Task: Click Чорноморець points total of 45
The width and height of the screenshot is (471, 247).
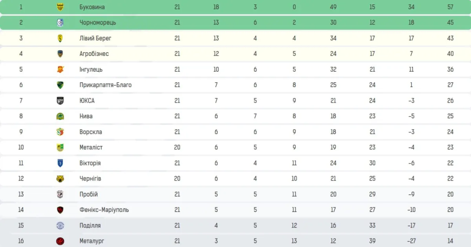Action: pos(450,23)
